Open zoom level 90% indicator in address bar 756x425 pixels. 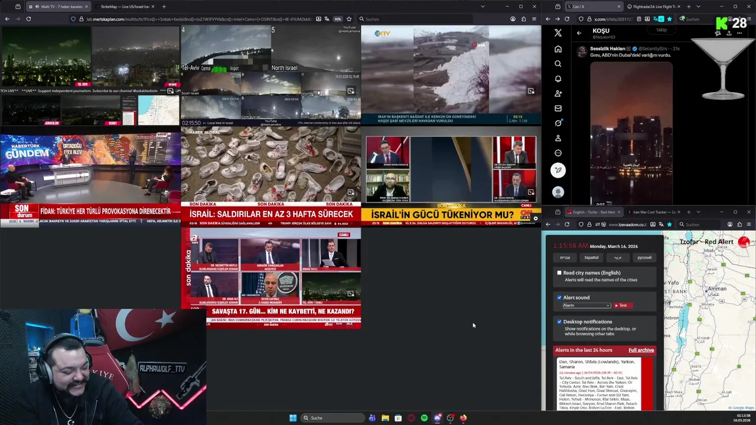point(338,19)
